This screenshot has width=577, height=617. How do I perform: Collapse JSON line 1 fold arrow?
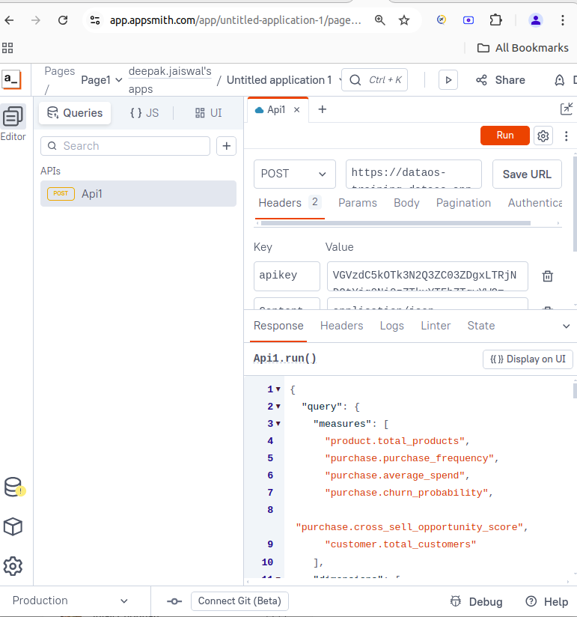click(x=278, y=389)
